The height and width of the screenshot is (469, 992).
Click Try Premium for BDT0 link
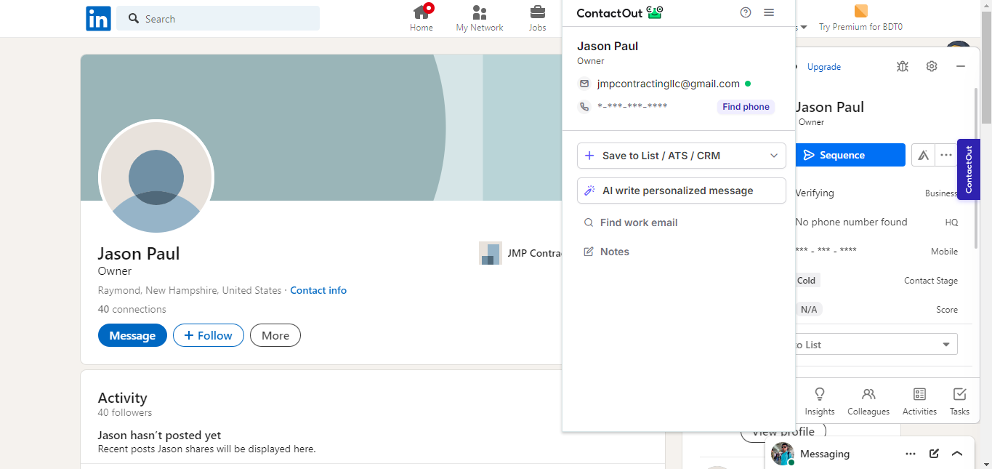(860, 27)
